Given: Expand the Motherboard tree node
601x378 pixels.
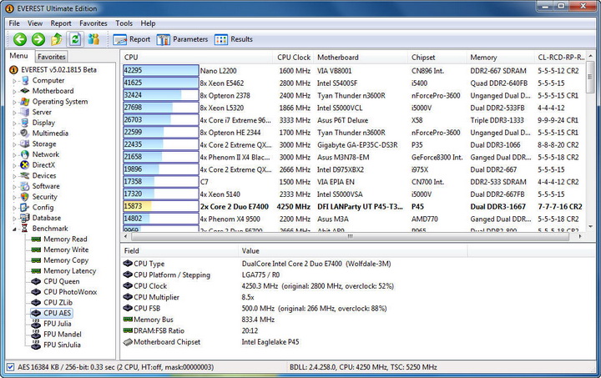Looking at the screenshot, I should click(14, 91).
